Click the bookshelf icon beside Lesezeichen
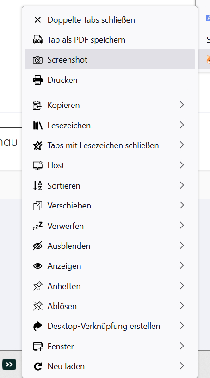This screenshot has height=378, width=210. [x=37, y=126]
